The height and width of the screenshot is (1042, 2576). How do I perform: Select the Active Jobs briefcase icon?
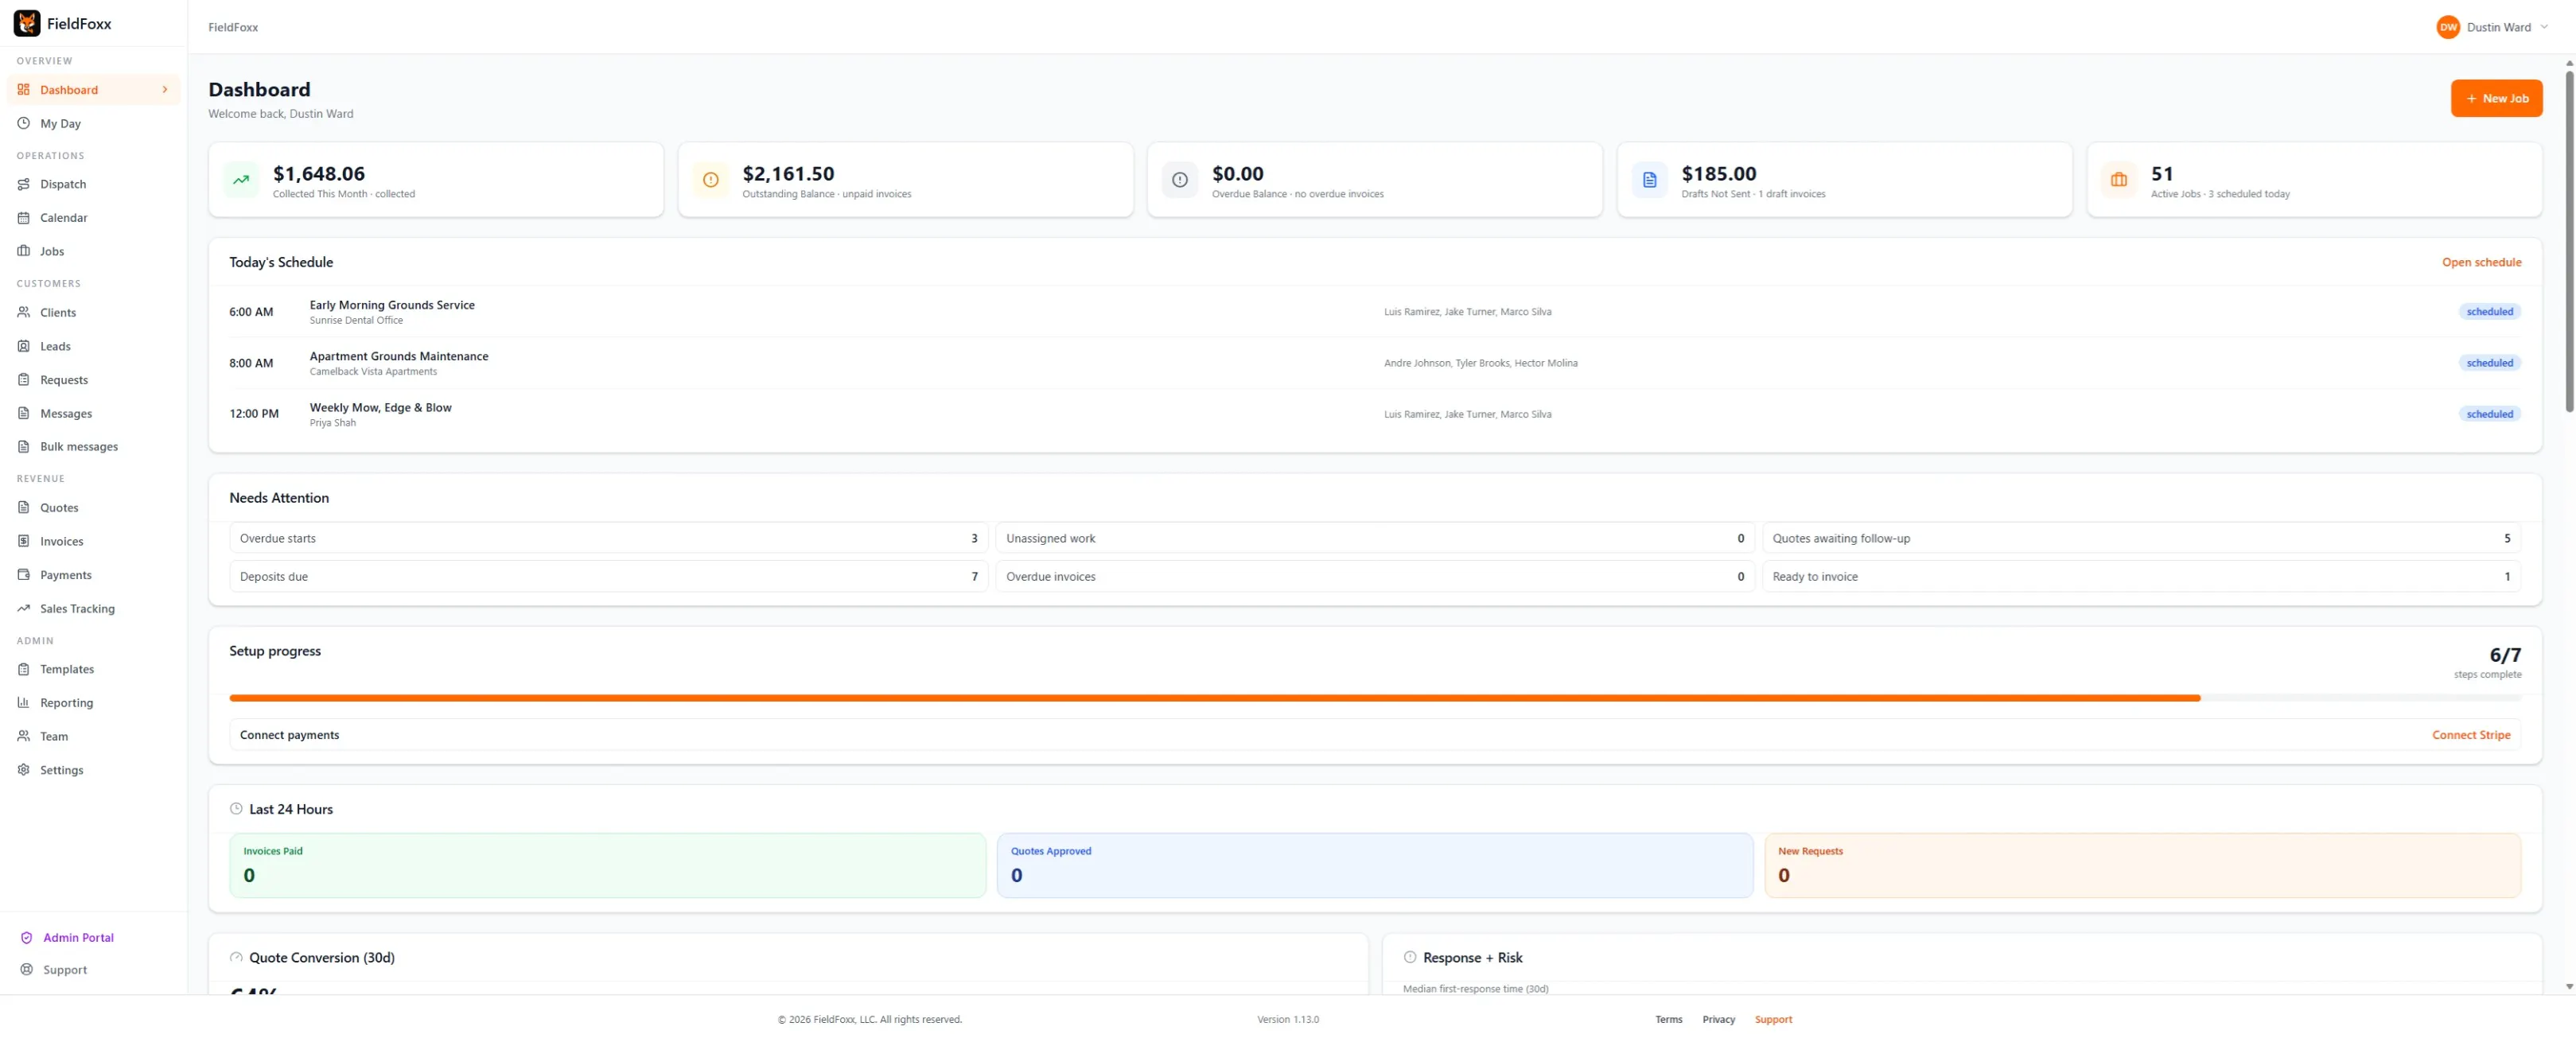[x=2118, y=180]
